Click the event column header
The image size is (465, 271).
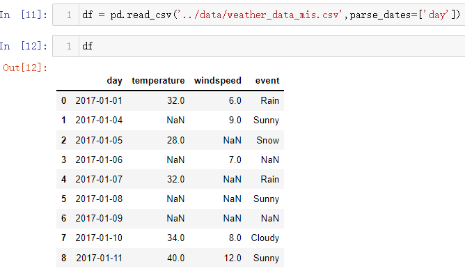point(267,80)
